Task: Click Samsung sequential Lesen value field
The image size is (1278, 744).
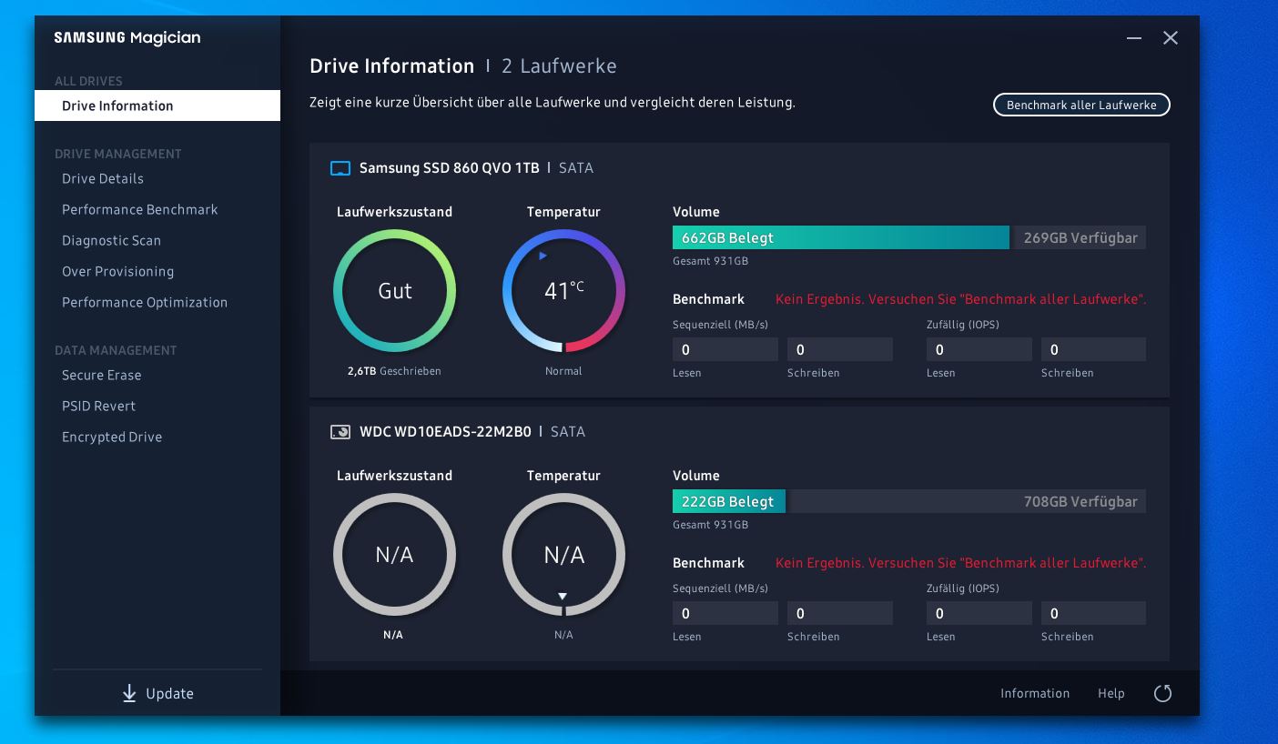Action: click(x=725, y=349)
